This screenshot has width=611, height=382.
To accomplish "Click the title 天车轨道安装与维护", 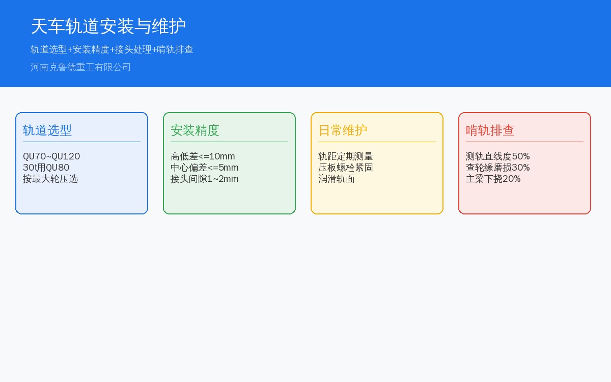I will point(108,26).
